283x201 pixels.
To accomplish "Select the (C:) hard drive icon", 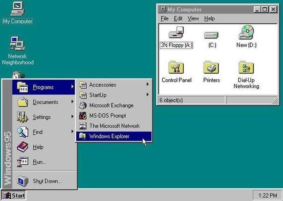I will [212, 35].
